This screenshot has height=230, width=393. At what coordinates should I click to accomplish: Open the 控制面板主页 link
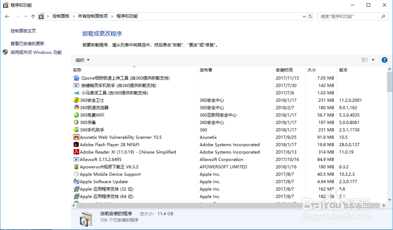pyautogui.click(x=23, y=31)
